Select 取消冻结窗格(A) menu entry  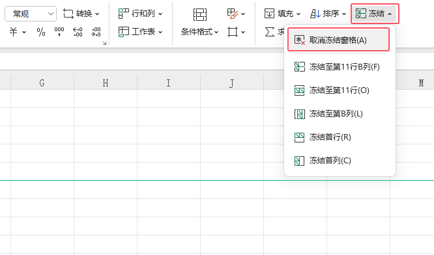(338, 40)
